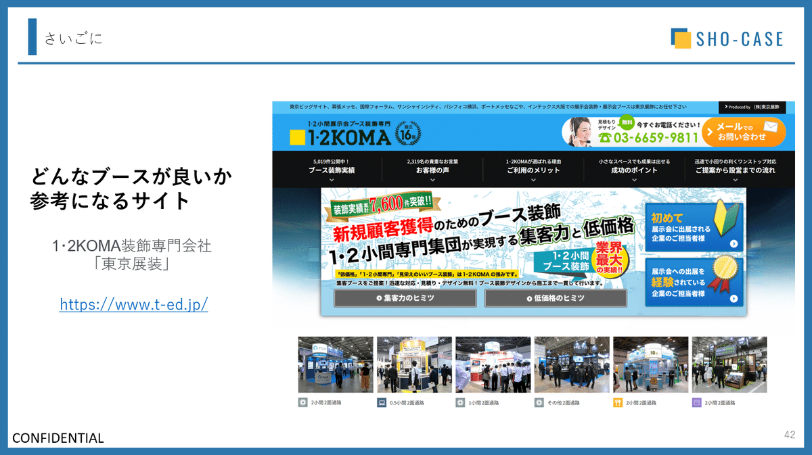Viewport: 812px width, 455px height.
Task: Expand the 成功のポイント navigation chevron
Action: (634, 178)
